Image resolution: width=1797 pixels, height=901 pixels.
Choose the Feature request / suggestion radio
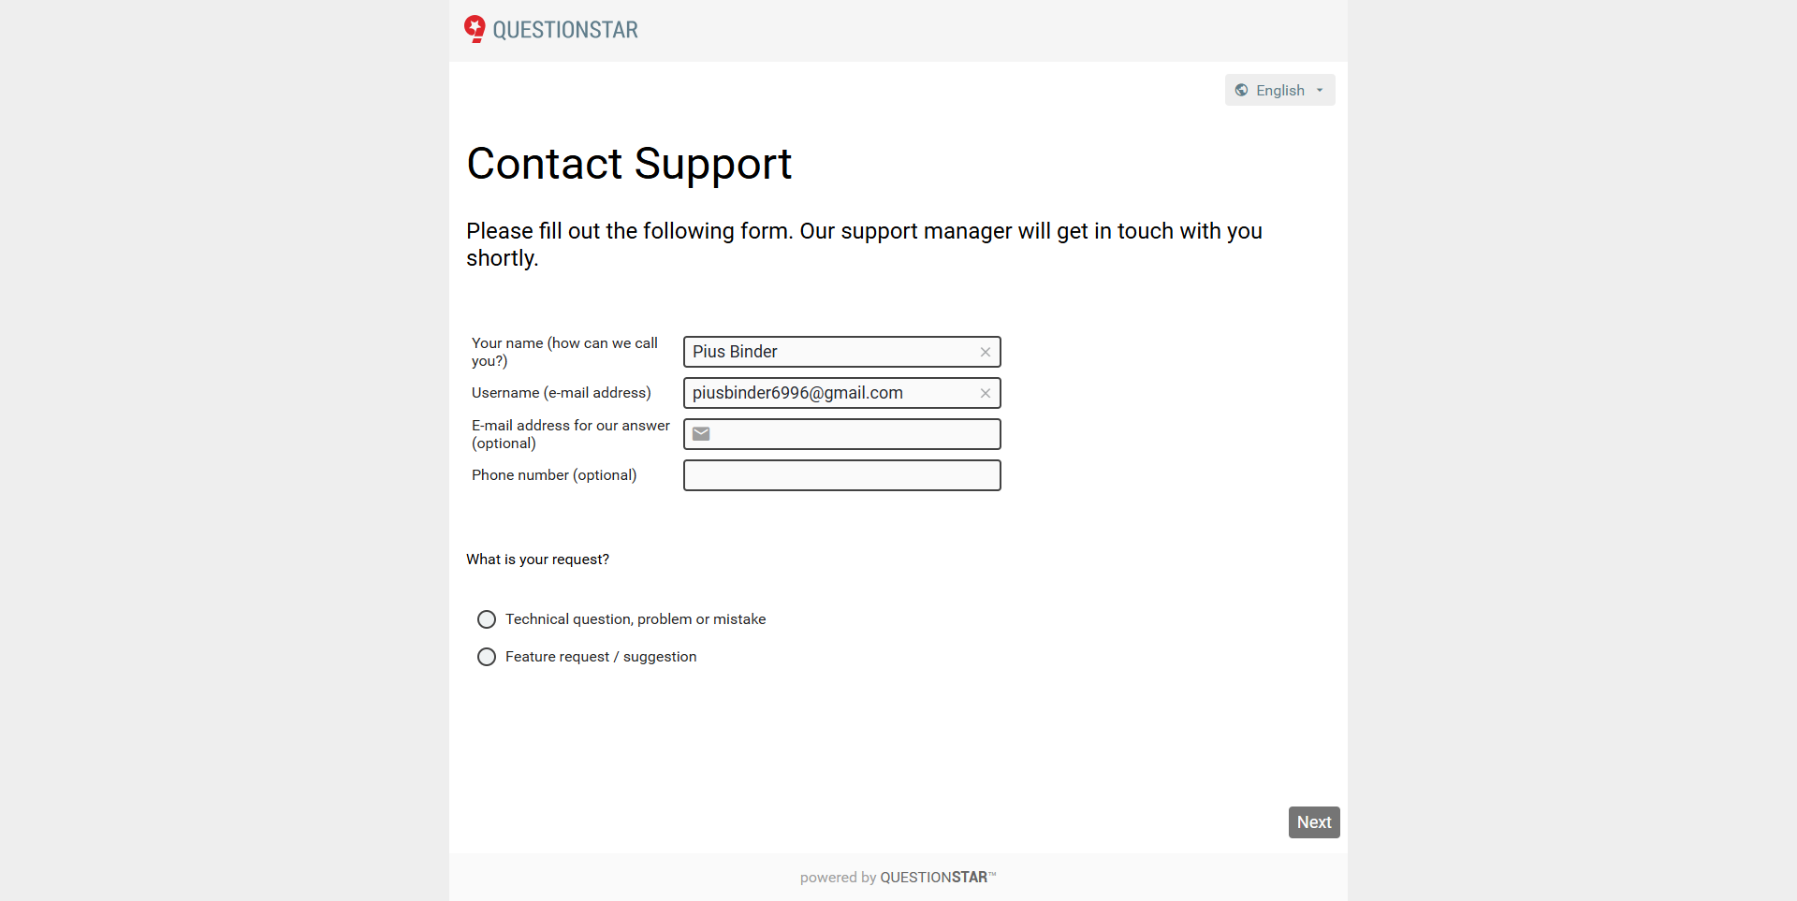point(487,657)
